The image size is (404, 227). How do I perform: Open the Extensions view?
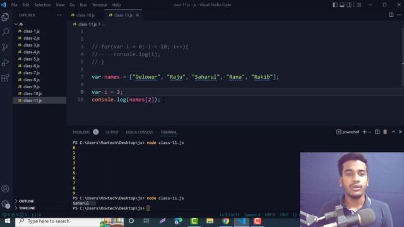pyautogui.click(x=5, y=78)
